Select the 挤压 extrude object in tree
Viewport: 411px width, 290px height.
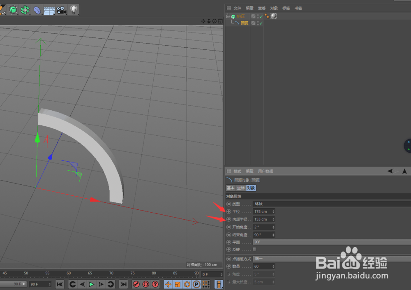pyautogui.click(x=240, y=16)
